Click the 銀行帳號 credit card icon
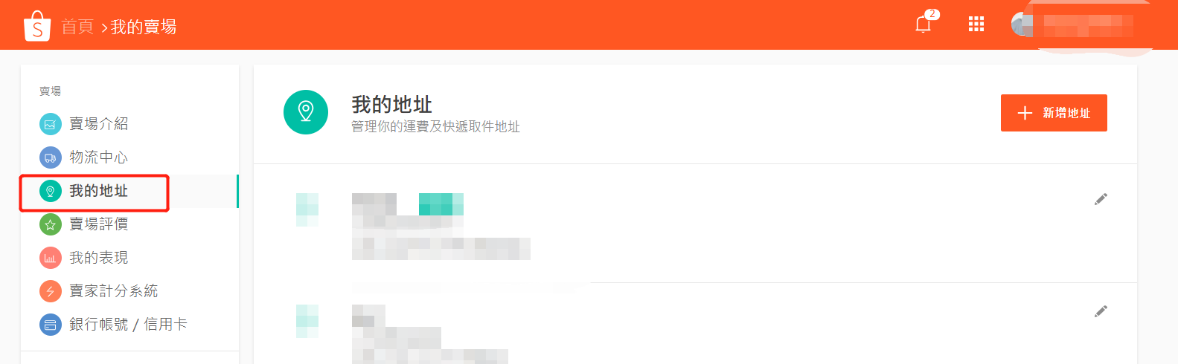 [x=51, y=325]
